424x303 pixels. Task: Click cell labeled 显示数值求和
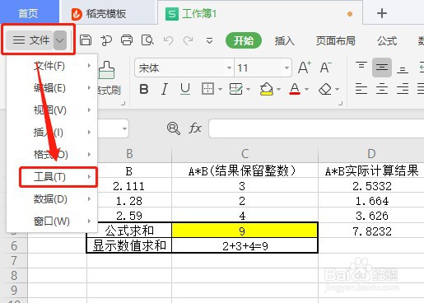[x=129, y=245]
